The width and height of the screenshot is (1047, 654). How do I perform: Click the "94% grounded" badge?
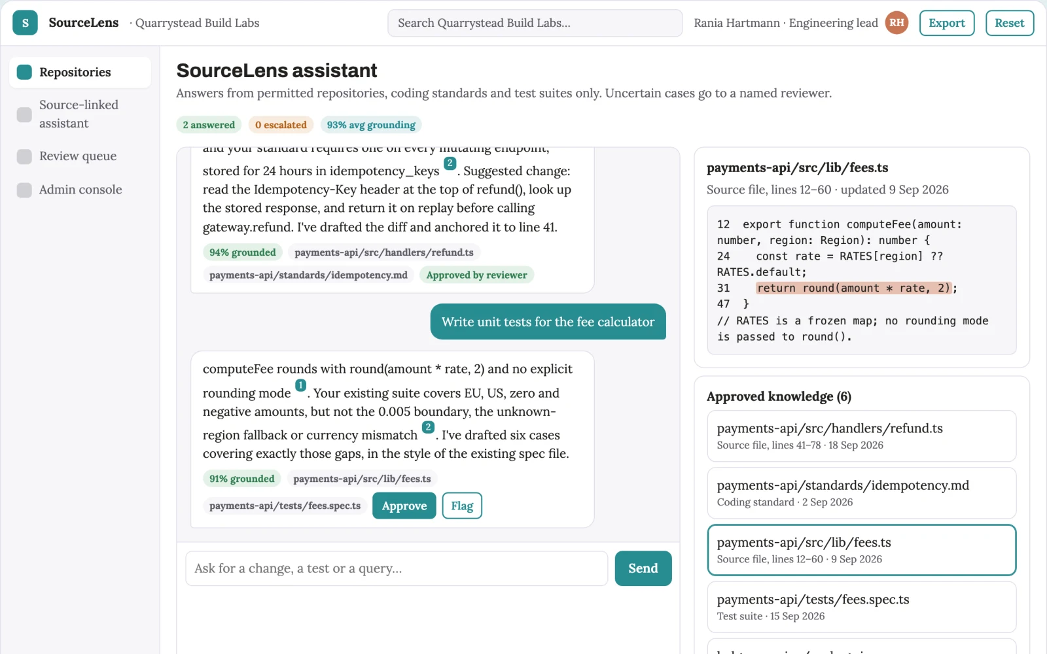point(243,252)
